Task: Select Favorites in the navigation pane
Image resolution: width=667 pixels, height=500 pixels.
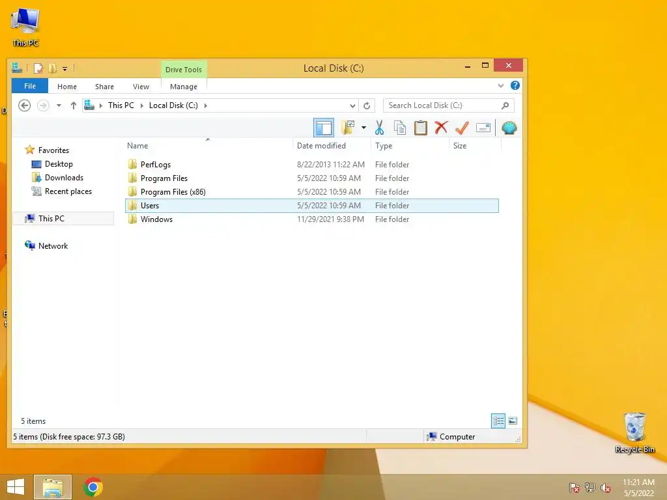Action: 53,150
